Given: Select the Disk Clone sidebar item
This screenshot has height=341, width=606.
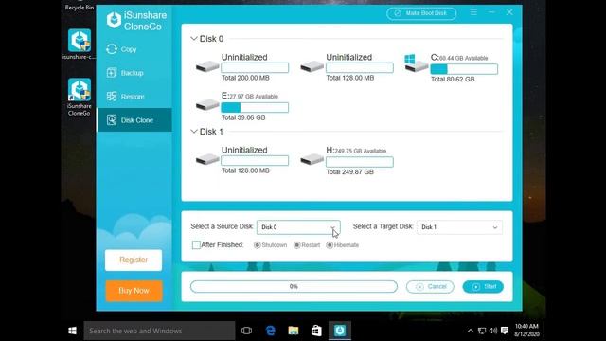Looking at the screenshot, I should pyautogui.click(x=134, y=120).
